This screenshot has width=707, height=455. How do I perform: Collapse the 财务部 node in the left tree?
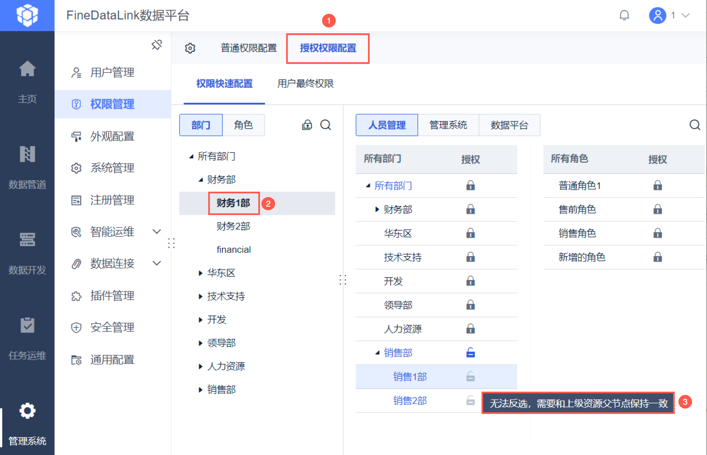[x=201, y=180]
